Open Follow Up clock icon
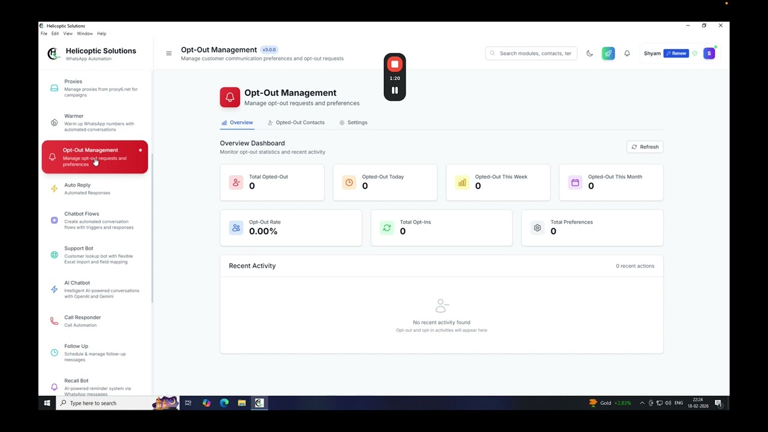Image resolution: width=768 pixels, height=432 pixels. [54, 353]
